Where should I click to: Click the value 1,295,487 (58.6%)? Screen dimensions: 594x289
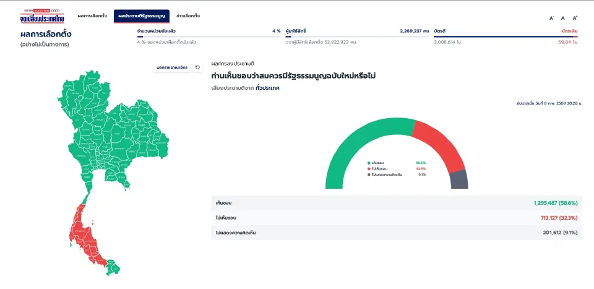click(x=556, y=203)
